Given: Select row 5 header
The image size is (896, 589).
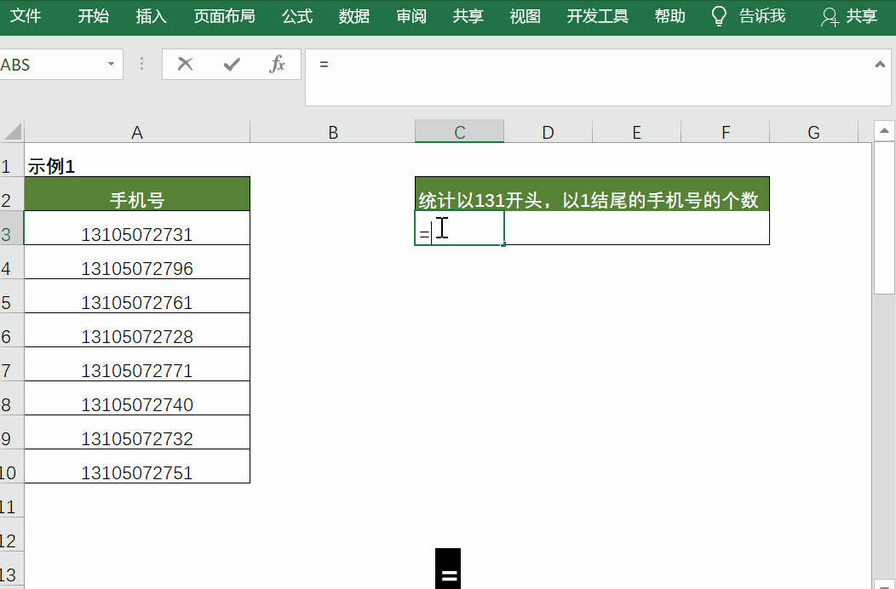Looking at the screenshot, I should coord(11,296).
